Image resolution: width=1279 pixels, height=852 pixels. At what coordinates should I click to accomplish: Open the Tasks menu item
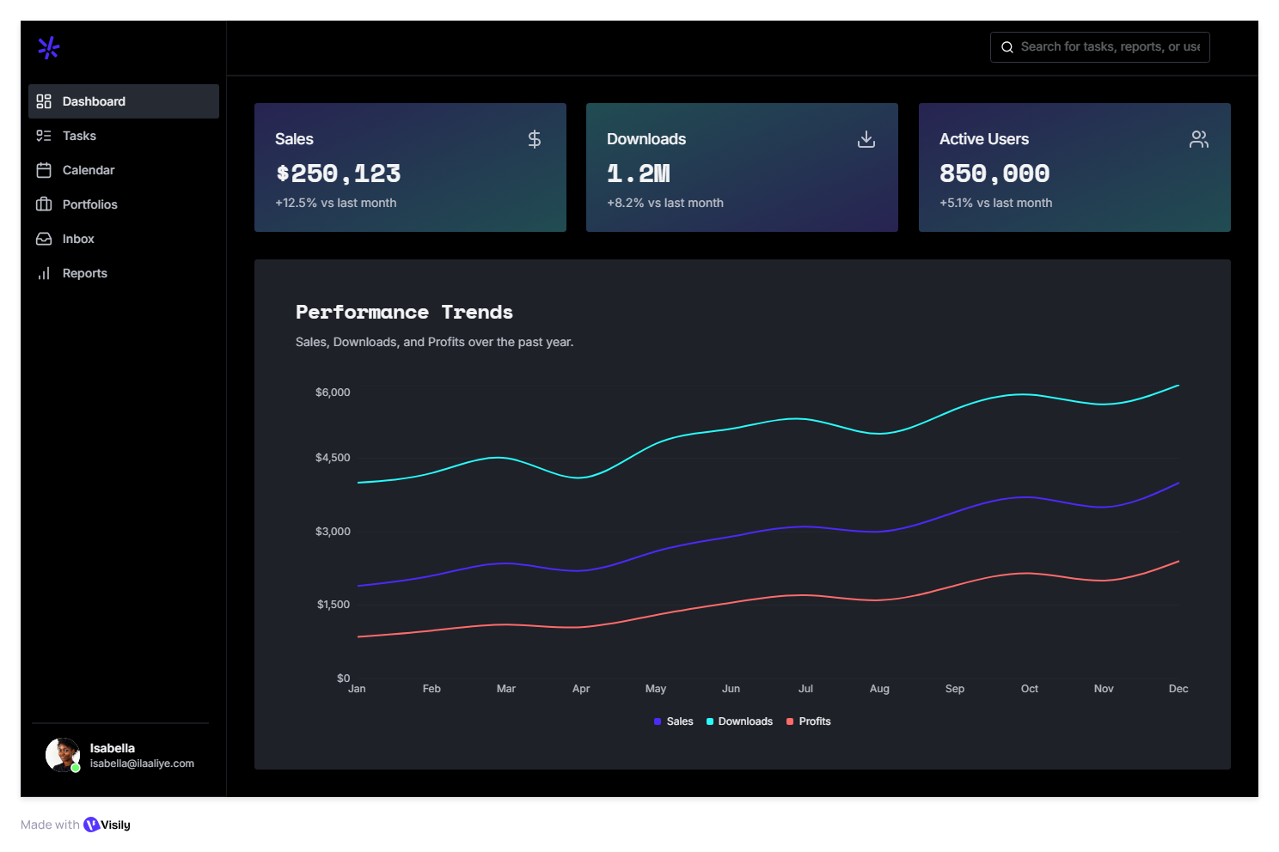coord(79,136)
